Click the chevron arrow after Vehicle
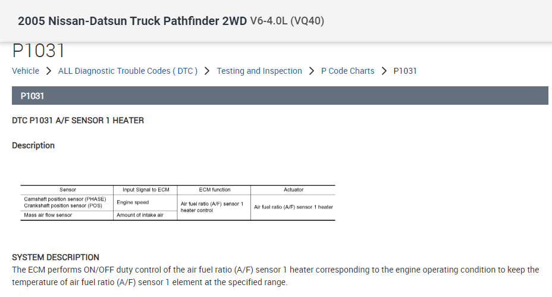This screenshot has width=552, height=297. [48, 71]
